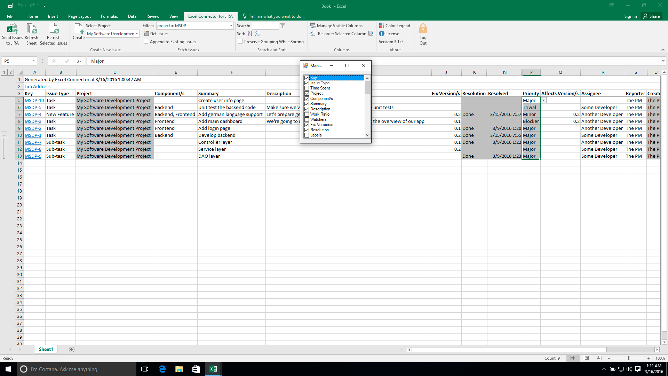Open Task View on taskbar
This screenshot has height=376, width=668.
(145, 369)
